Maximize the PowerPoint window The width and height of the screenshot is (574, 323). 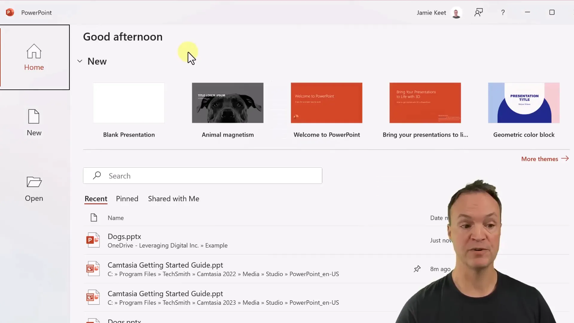pyautogui.click(x=552, y=12)
